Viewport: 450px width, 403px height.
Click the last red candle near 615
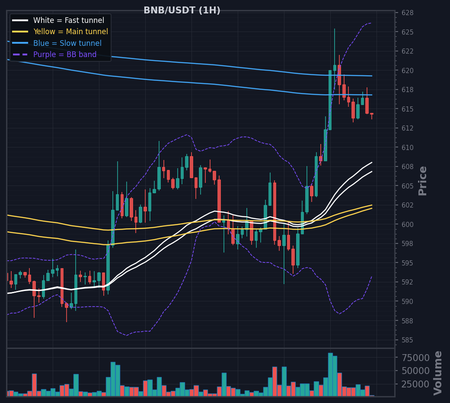[x=372, y=115]
